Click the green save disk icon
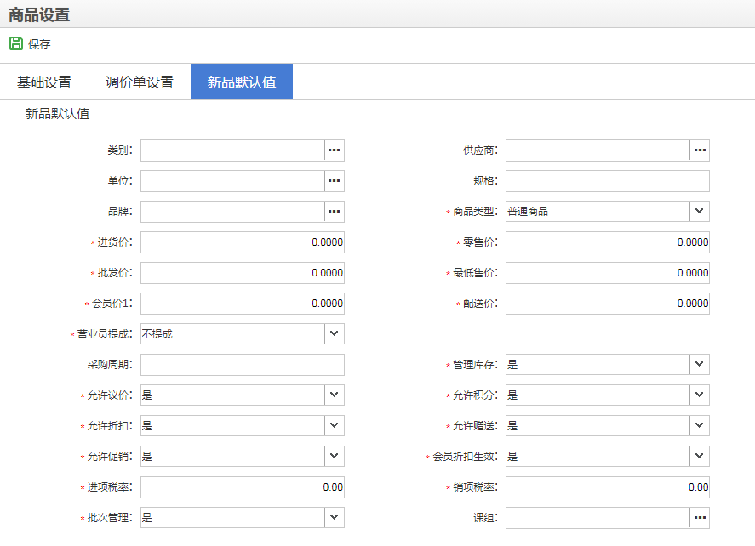This screenshot has width=755, height=546. point(16,43)
